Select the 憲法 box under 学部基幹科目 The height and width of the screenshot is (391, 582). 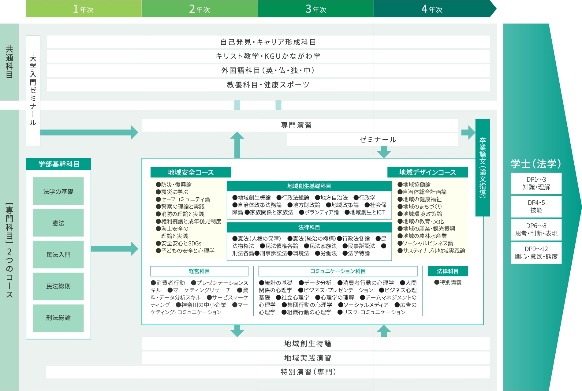coord(58,223)
